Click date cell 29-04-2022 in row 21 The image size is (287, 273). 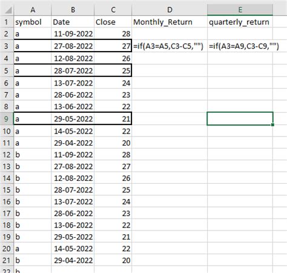pos(73,260)
